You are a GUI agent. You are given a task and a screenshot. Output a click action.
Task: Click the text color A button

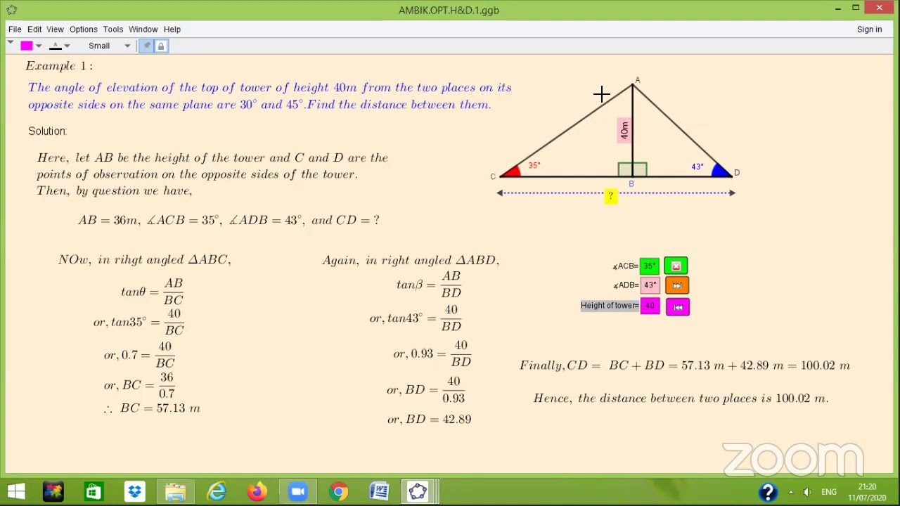[56, 46]
